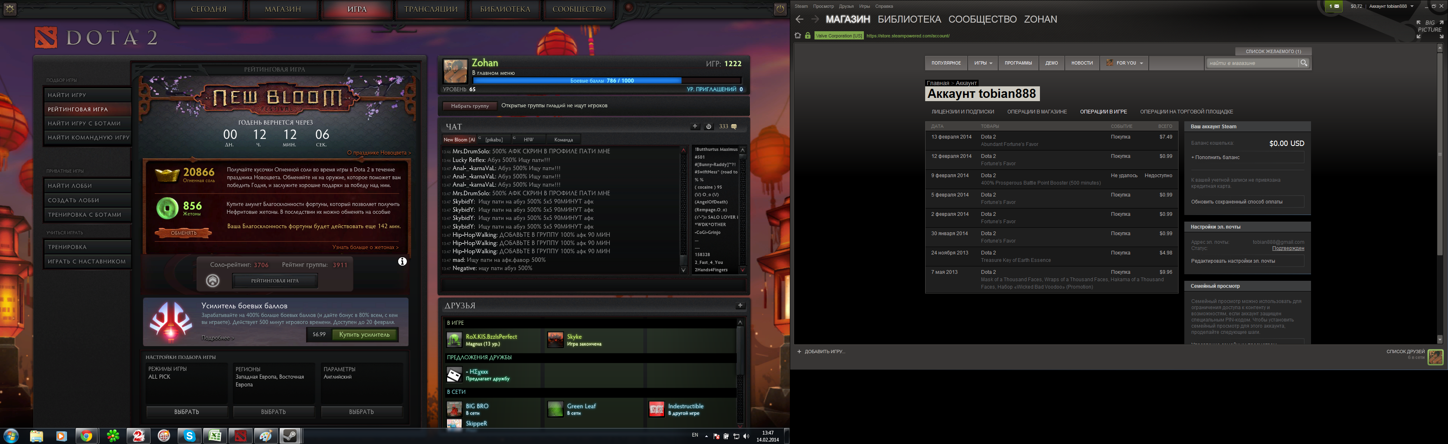
Task: Open Операции на торговой площадке tab
Action: click(1187, 112)
